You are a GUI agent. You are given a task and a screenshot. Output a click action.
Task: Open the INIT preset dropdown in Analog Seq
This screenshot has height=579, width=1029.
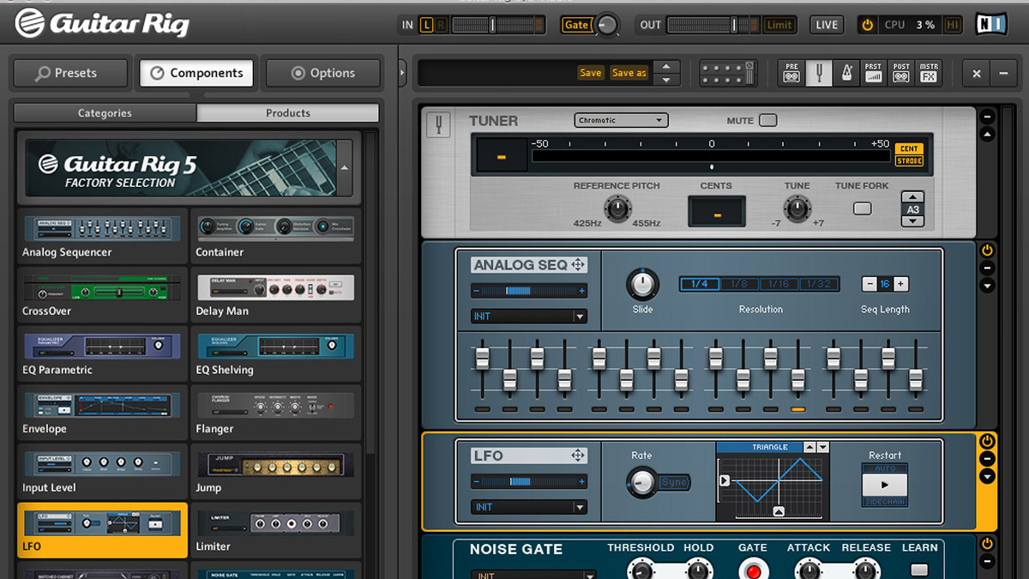[528, 317]
